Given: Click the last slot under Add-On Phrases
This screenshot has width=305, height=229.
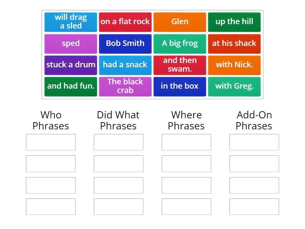Looking at the screenshot, I should (254, 206).
